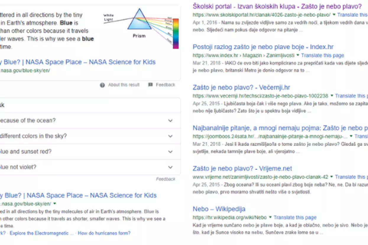
Task: Click the question mark icon beside About this result
Action: pos(102,85)
